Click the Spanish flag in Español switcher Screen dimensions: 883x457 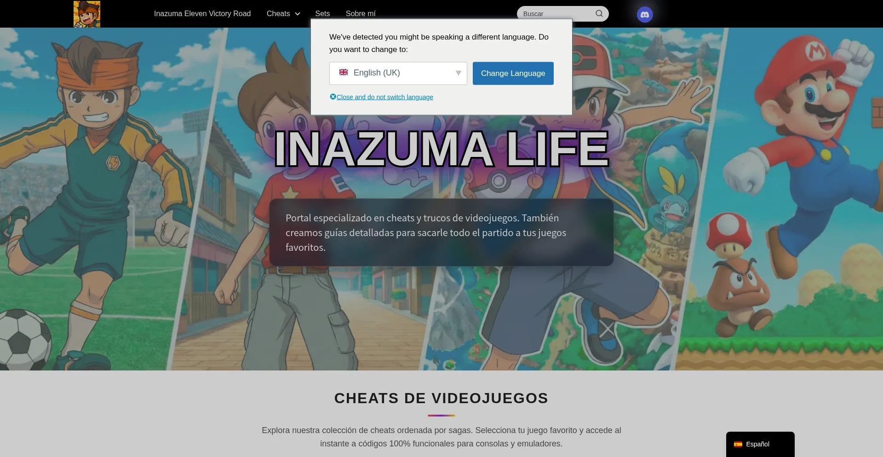coord(738,444)
